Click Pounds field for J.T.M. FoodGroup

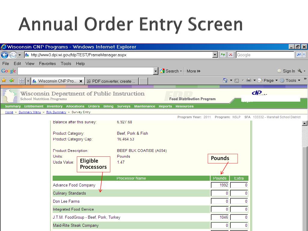[220, 217]
